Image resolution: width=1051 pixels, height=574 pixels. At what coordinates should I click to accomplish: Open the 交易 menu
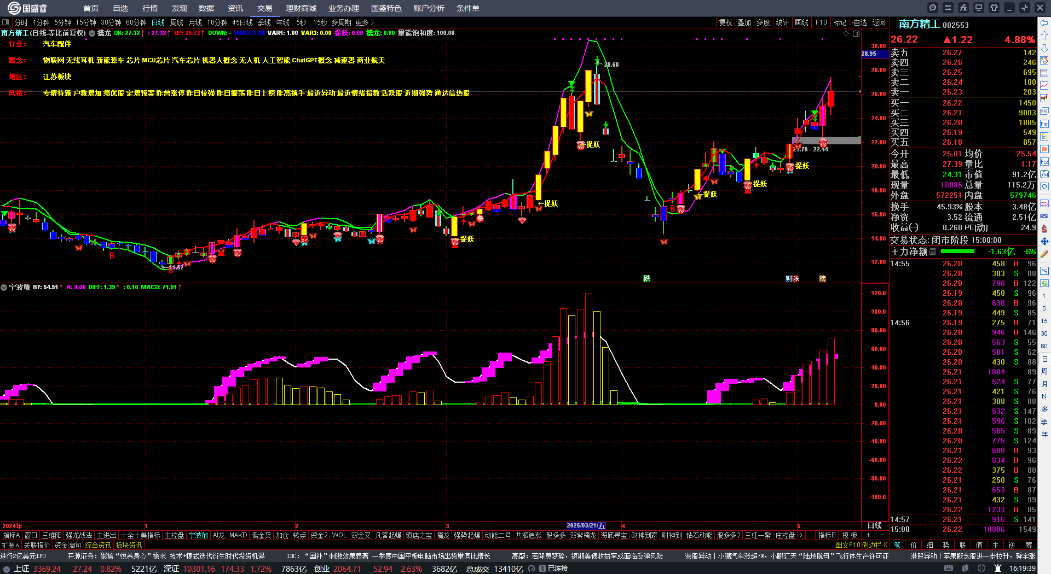(x=265, y=8)
